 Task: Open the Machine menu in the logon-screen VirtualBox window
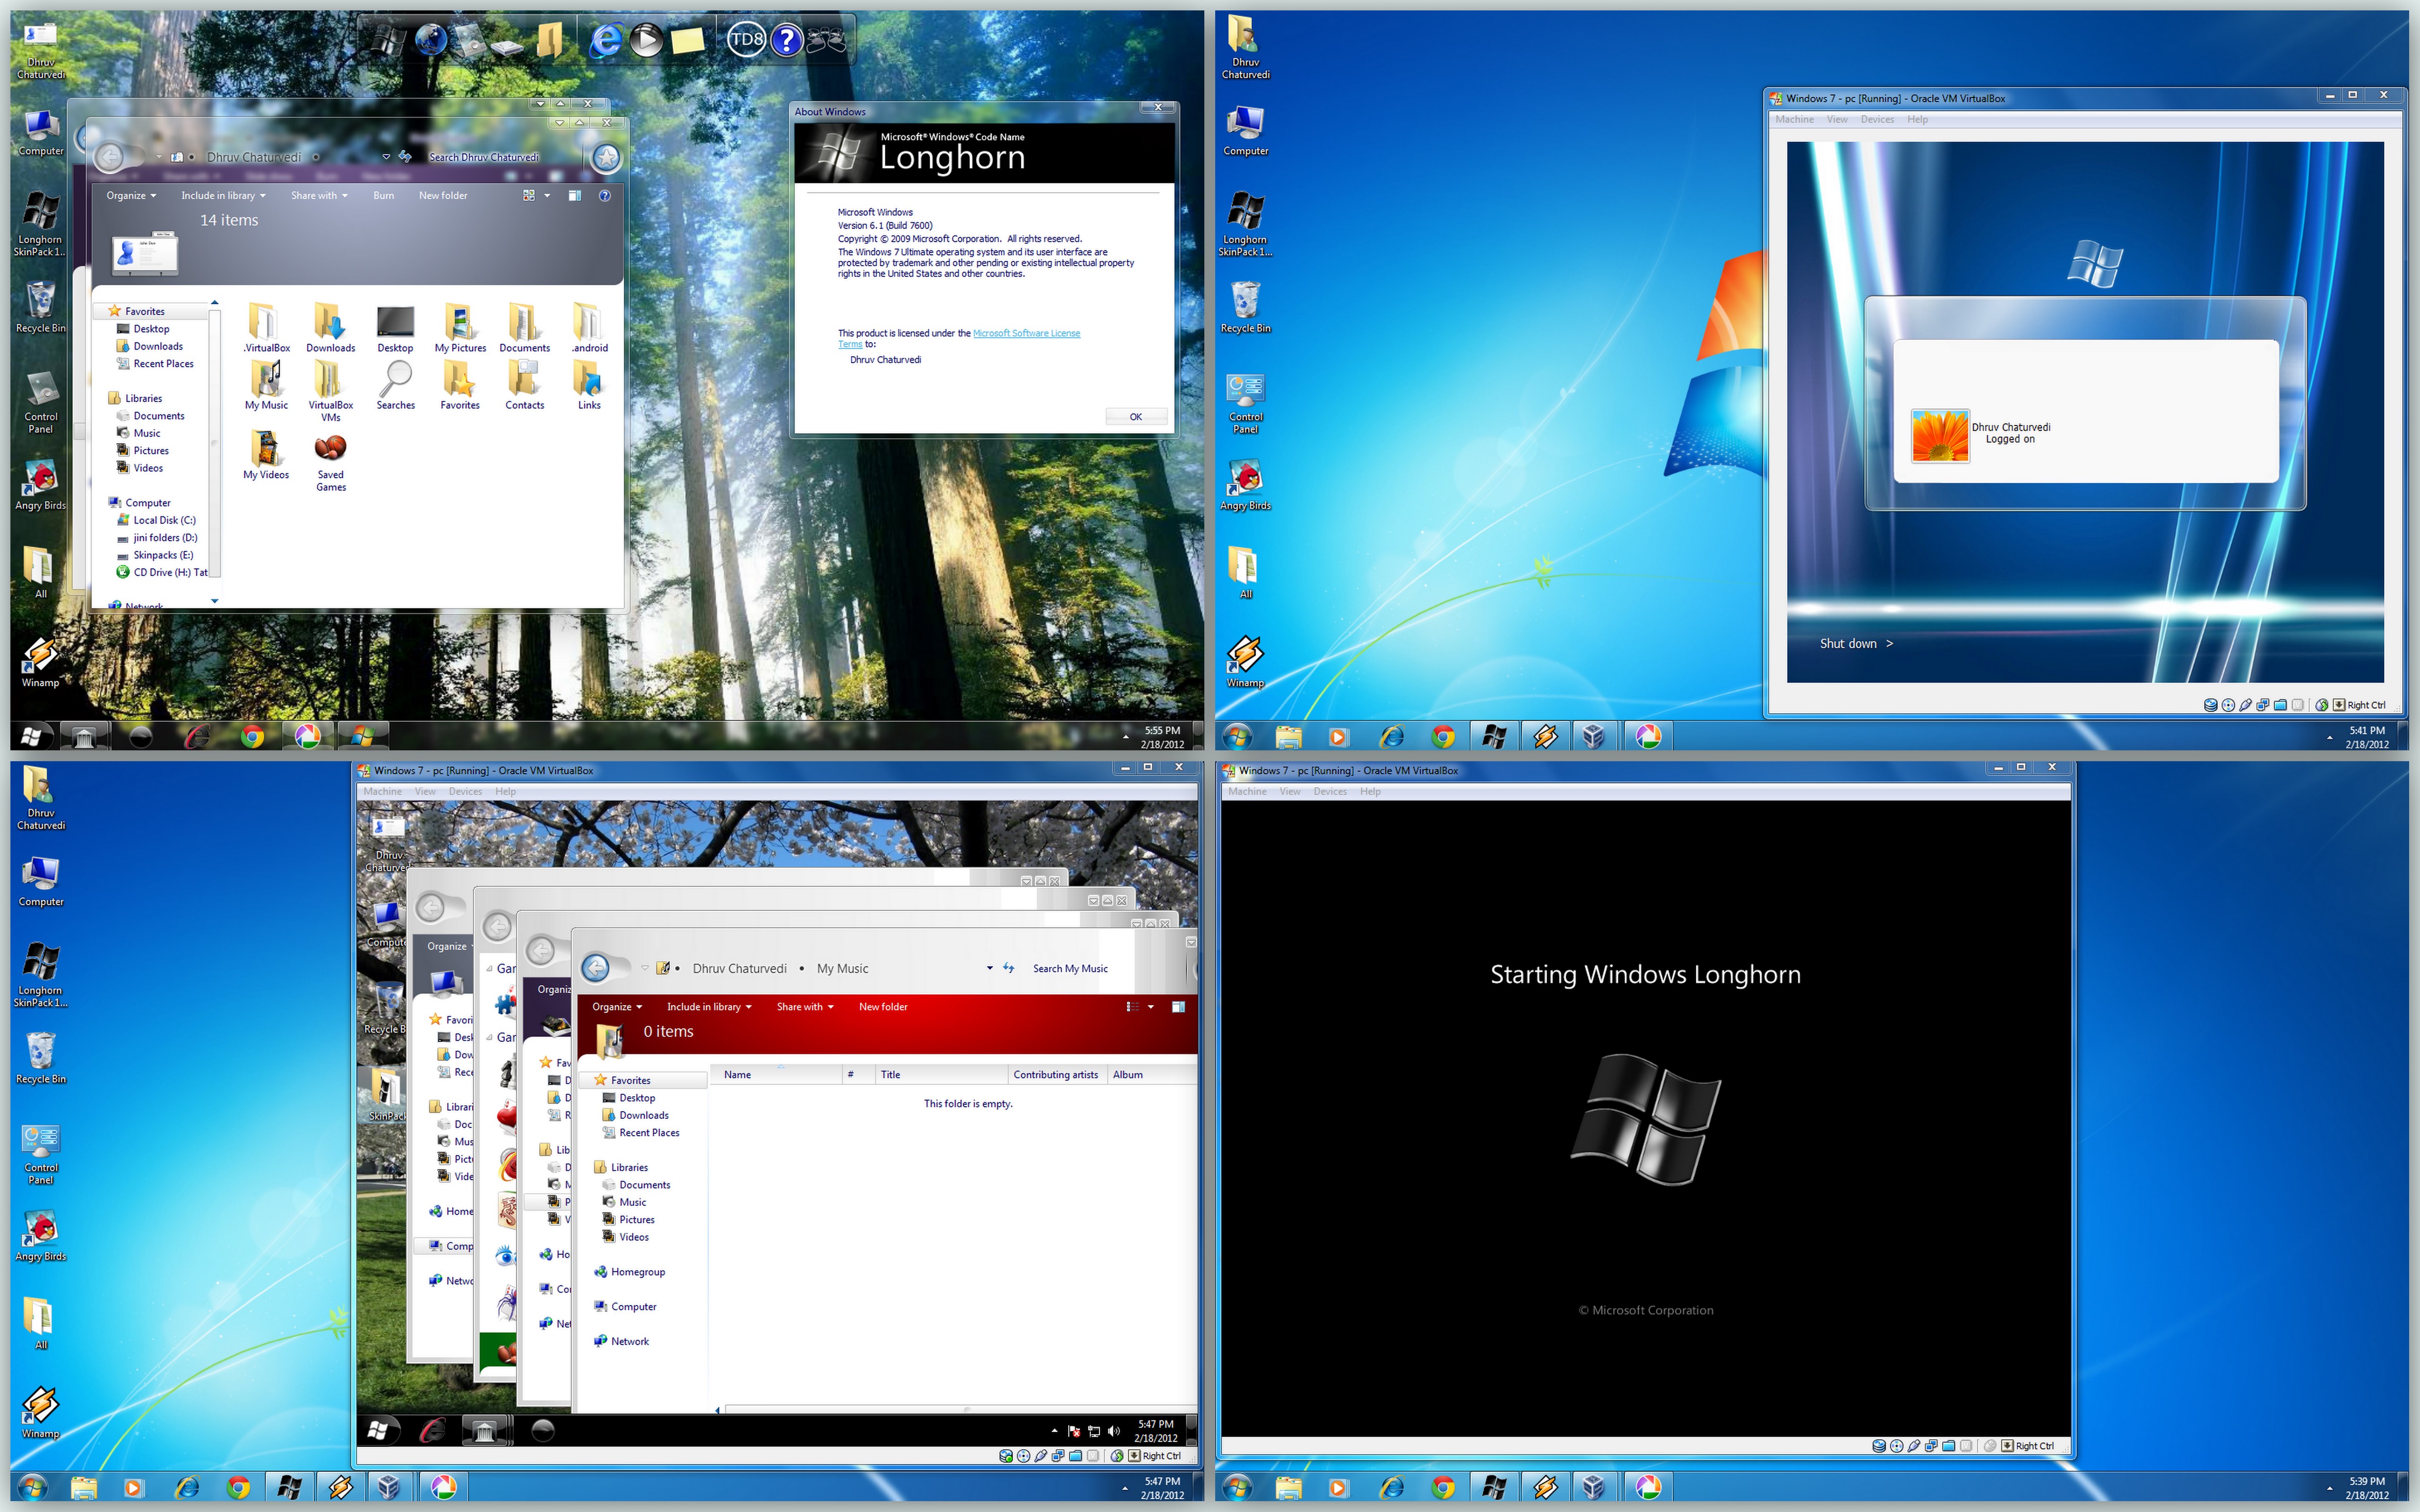click(x=1794, y=119)
